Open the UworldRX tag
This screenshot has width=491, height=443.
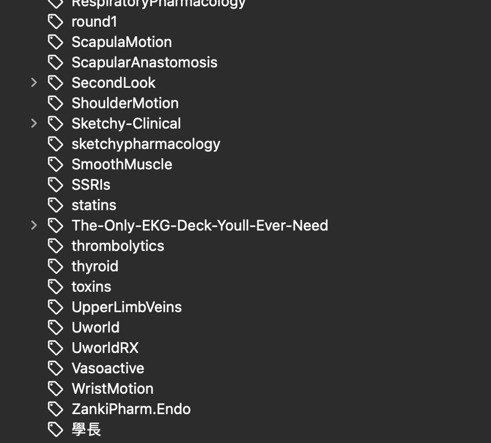pos(105,348)
